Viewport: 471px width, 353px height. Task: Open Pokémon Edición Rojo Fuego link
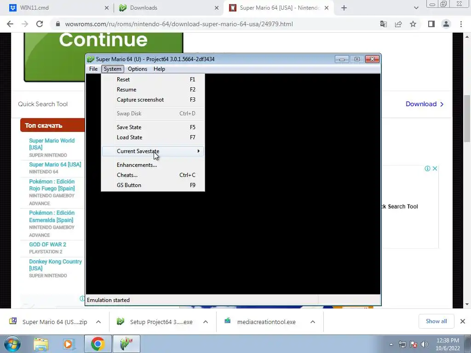coord(52,185)
